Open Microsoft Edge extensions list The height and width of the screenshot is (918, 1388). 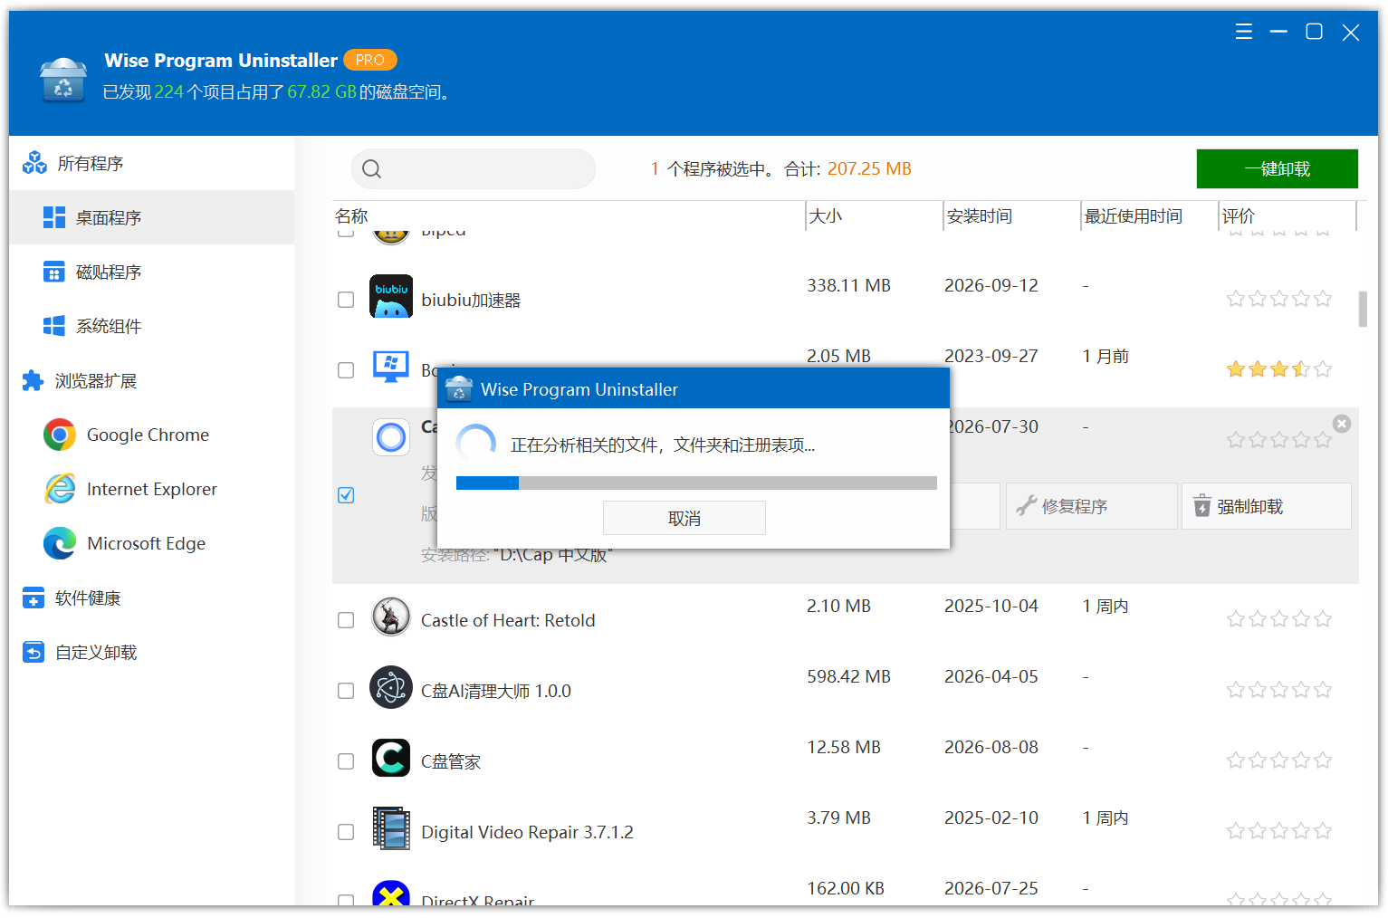151,543
